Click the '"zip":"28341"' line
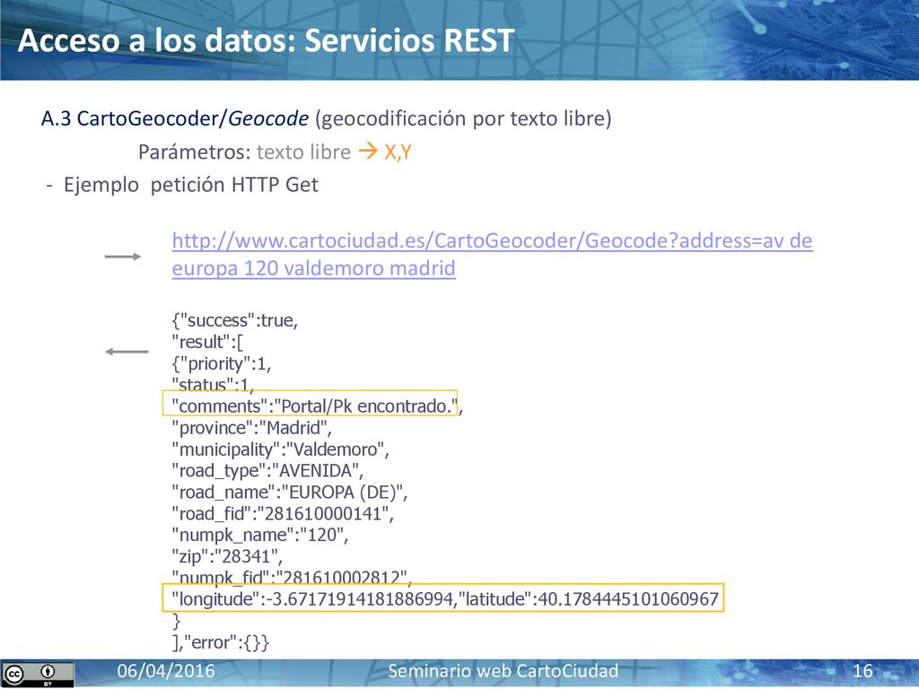The image size is (919, 689). click(x=227, y=556)
